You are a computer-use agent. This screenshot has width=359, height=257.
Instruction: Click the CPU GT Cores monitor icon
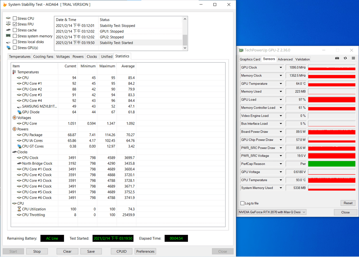[x=19, y=146]
